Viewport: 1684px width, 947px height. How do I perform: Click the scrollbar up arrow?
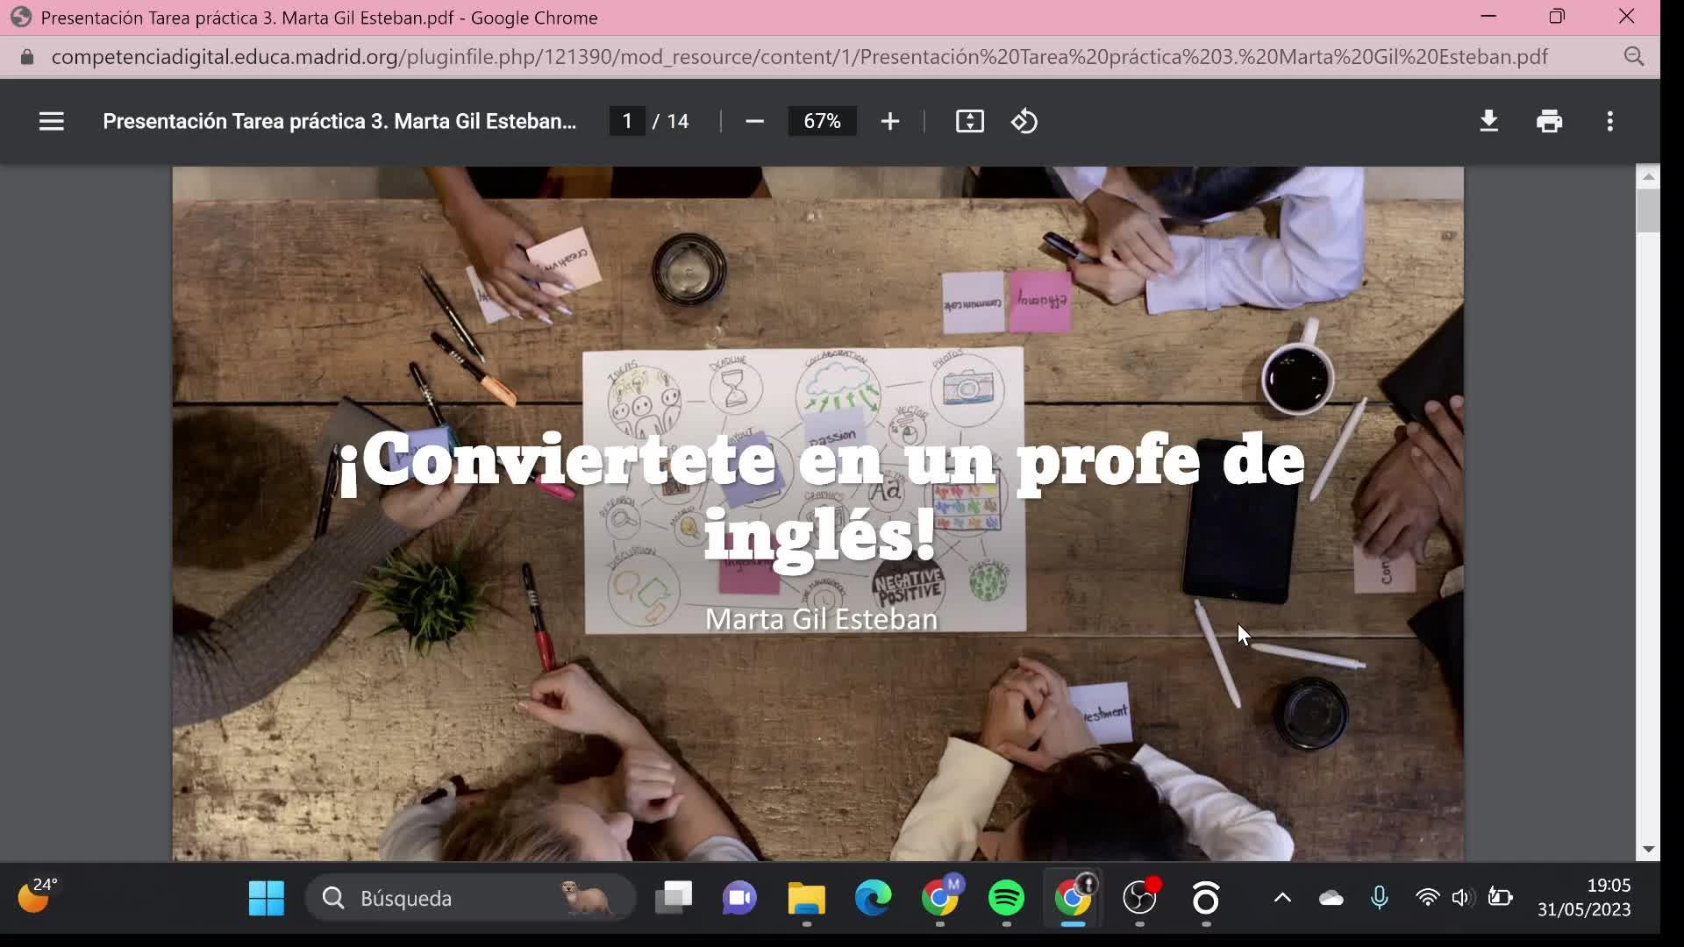coord(1648,177)
